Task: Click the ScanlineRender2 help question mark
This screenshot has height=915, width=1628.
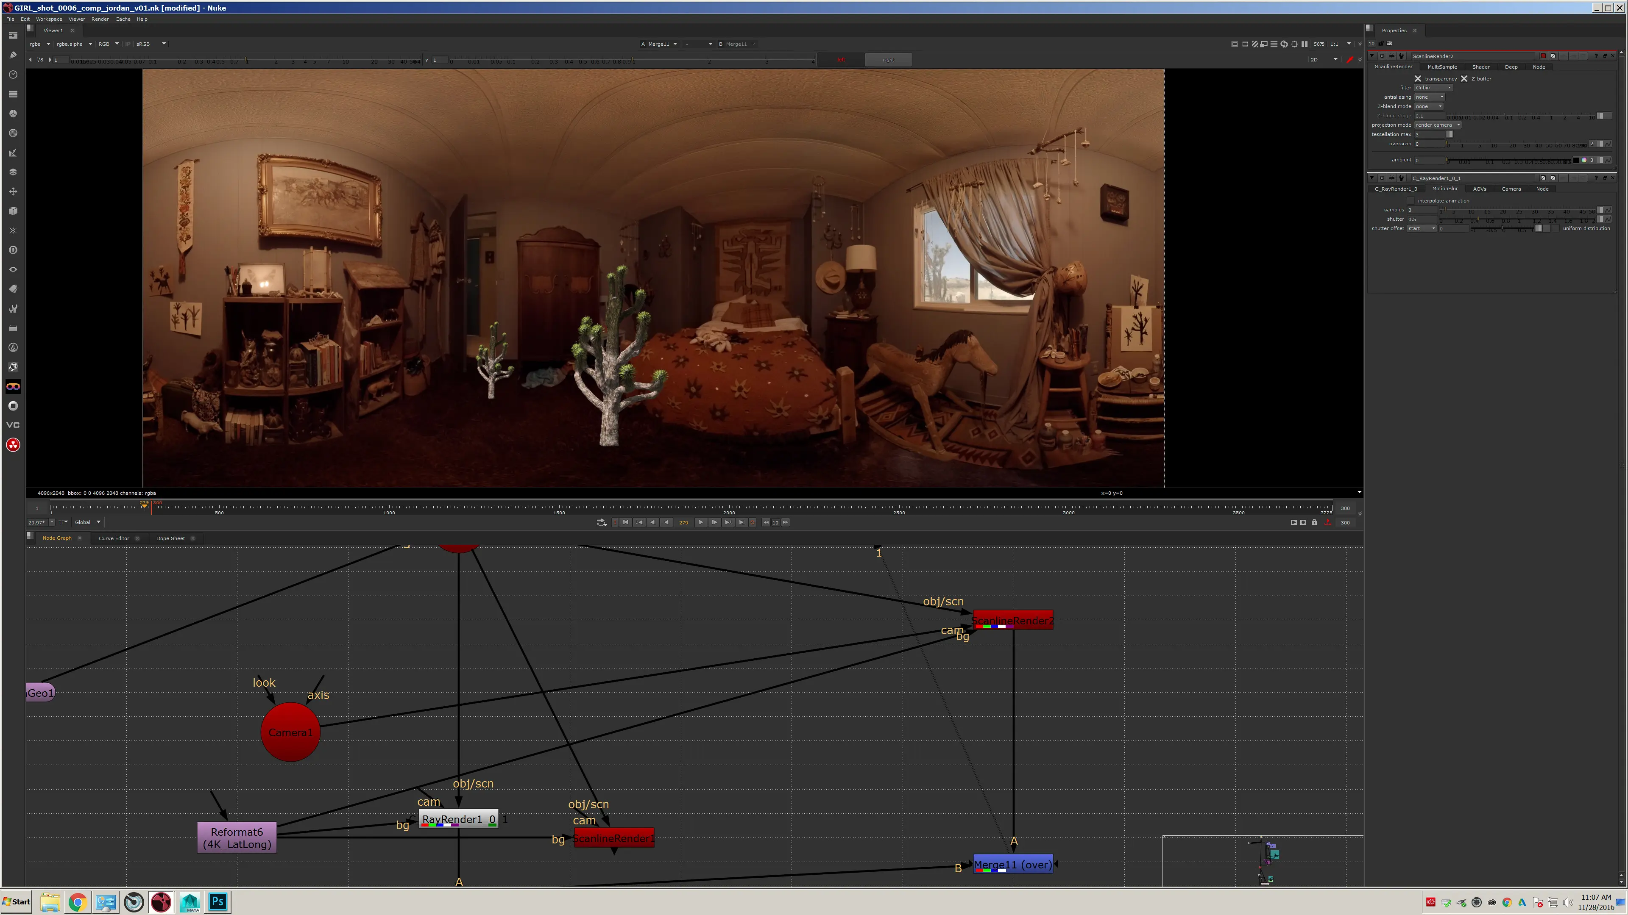Action: (1596, 56)
